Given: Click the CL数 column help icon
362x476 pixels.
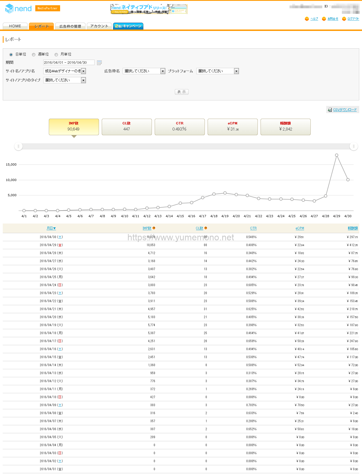Looking at the screenshot, I should click(x=206, y=228).
